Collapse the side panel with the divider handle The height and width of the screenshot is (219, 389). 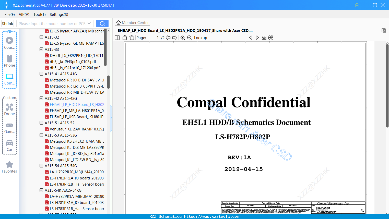[111, 118]
